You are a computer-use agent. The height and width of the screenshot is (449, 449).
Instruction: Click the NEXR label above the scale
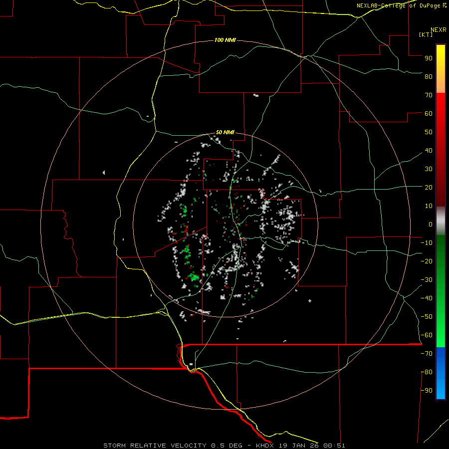[439, 30]
